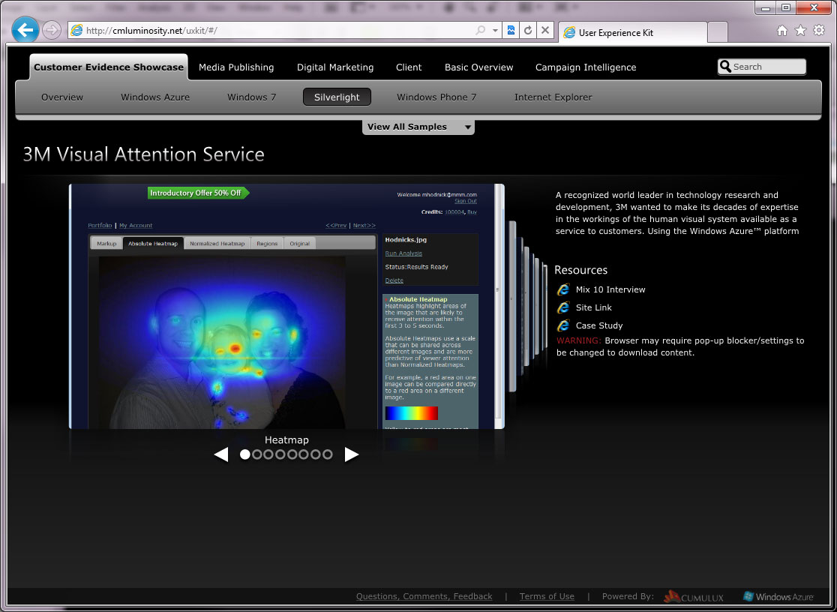Open the Site Link resource
The image size is (837, 612).
click(593, 307)
